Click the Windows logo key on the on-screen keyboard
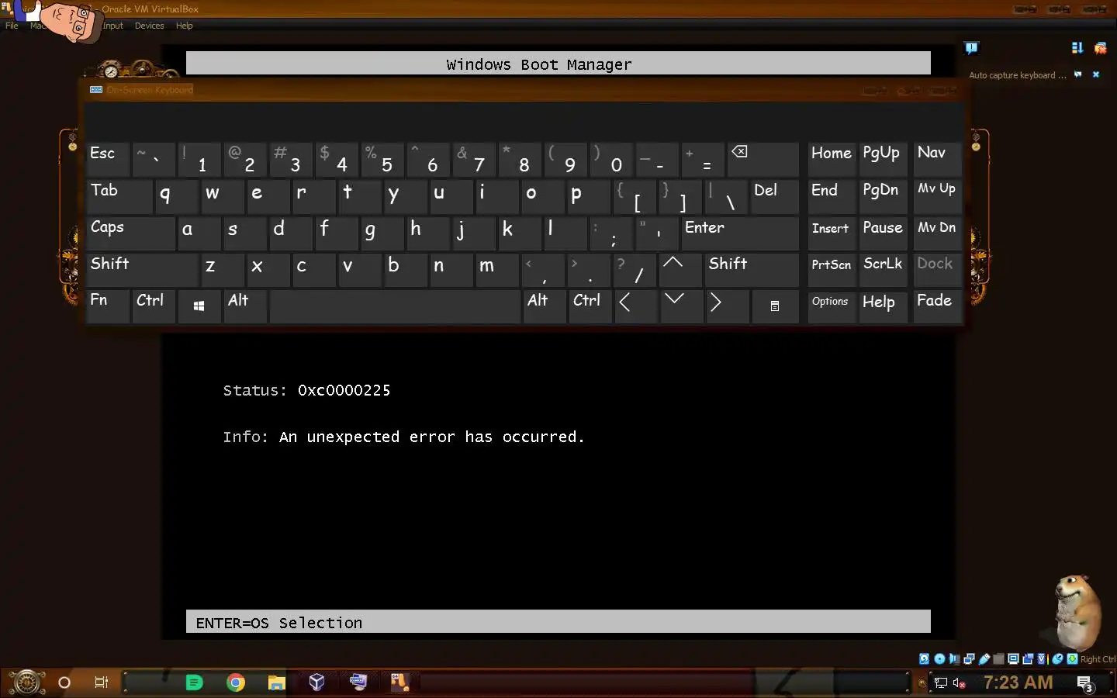This screenshot has width=1117, height=698. tap(199, 306)
